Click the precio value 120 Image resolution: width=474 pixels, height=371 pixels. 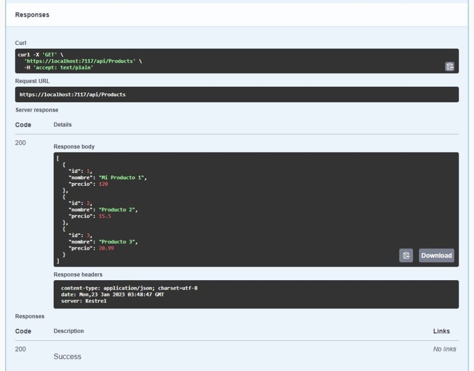click(103, 184)
